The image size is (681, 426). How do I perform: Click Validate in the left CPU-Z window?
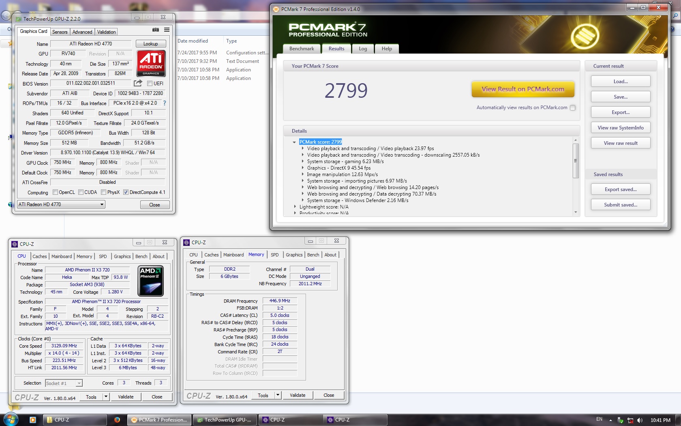126,397
